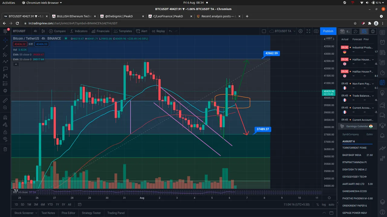Open chart settings gear icon
Image resolution: width=387 pixels, height=217 pixels.
(x=301, y=31)
